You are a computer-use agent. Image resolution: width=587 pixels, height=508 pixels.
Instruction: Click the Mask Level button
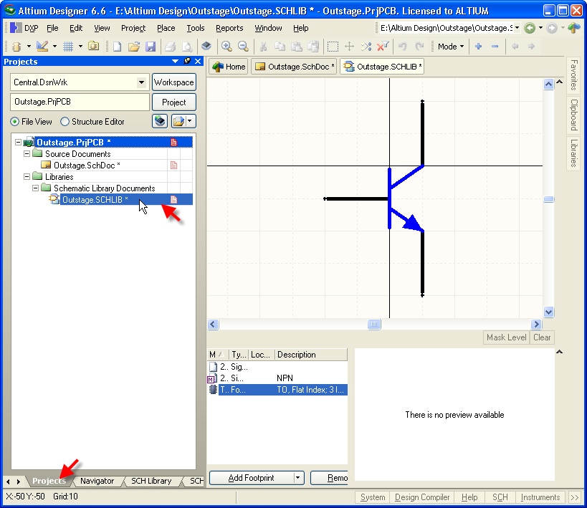pos(506,337)
